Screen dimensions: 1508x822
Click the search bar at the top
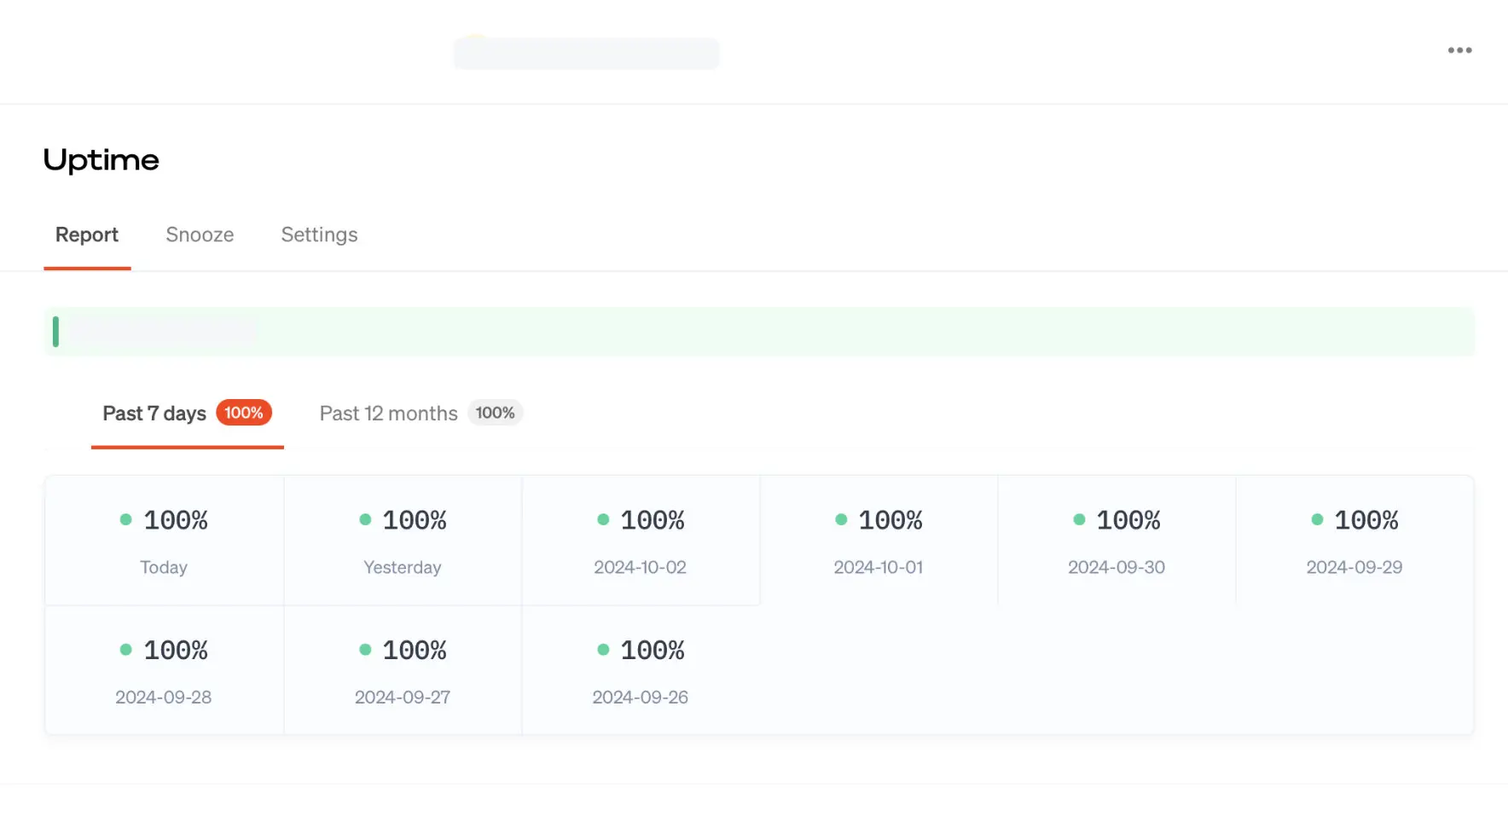586,53
